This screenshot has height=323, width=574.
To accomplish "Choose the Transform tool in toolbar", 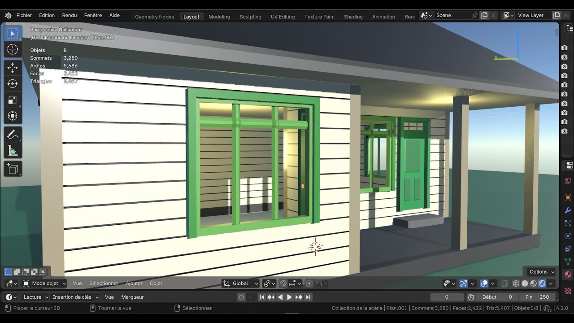I will click(13, 116).
